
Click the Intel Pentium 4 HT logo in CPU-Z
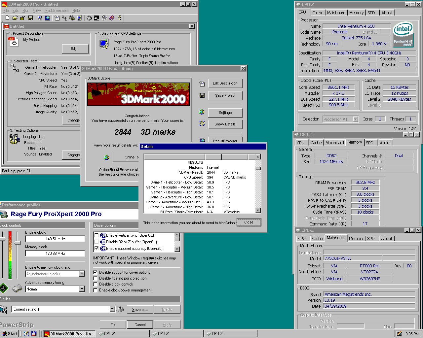(403, 34)
